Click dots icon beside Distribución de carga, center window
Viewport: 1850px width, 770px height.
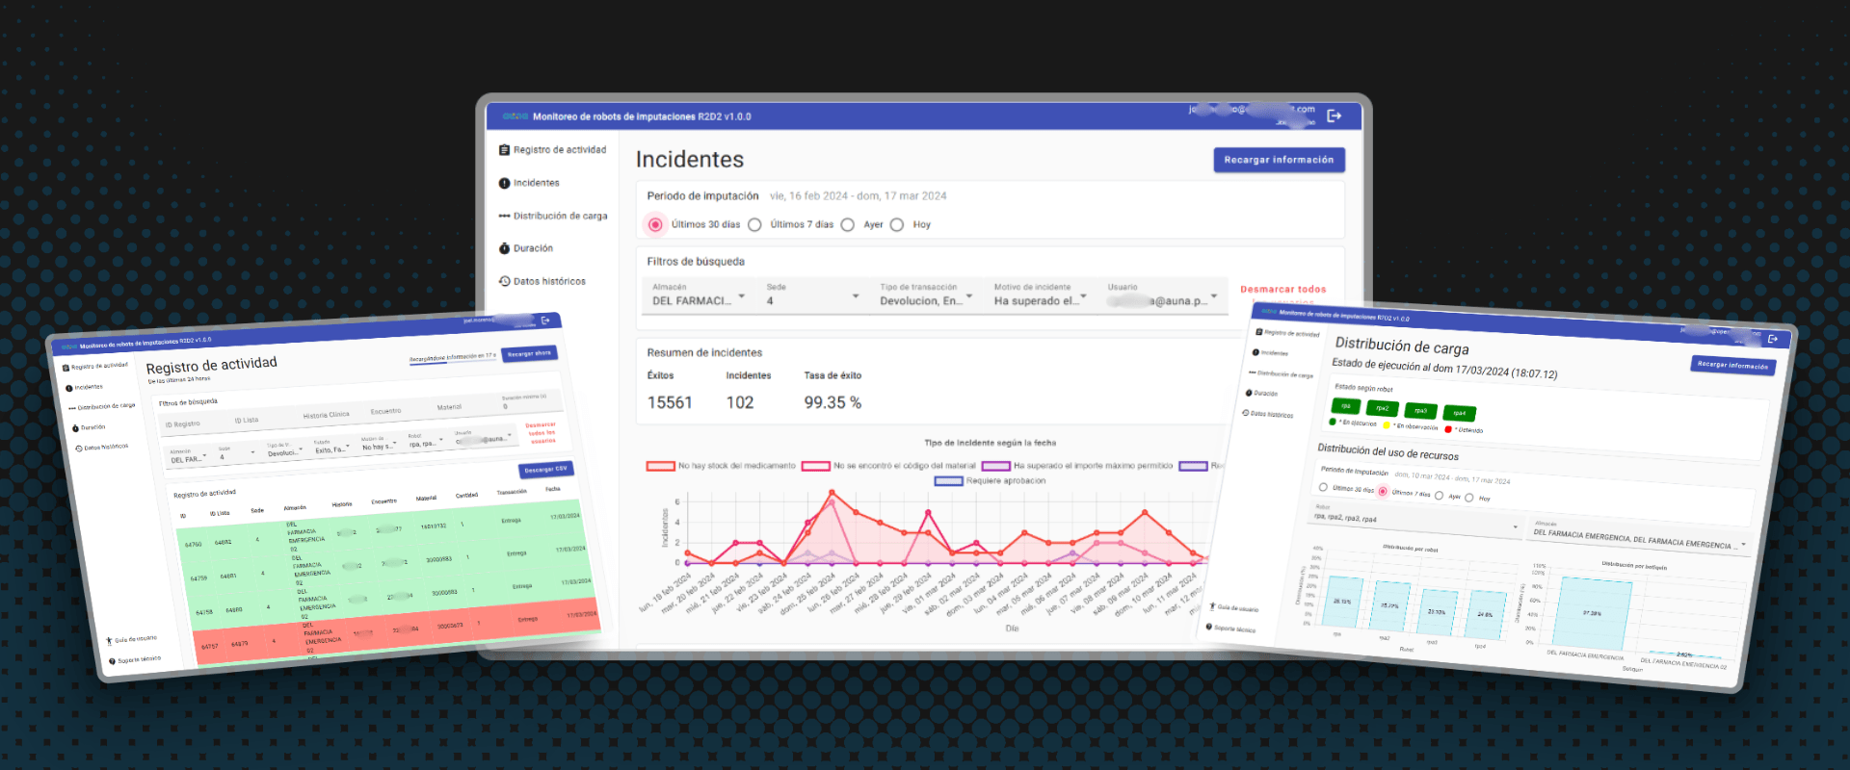click(x=504, y=216)
